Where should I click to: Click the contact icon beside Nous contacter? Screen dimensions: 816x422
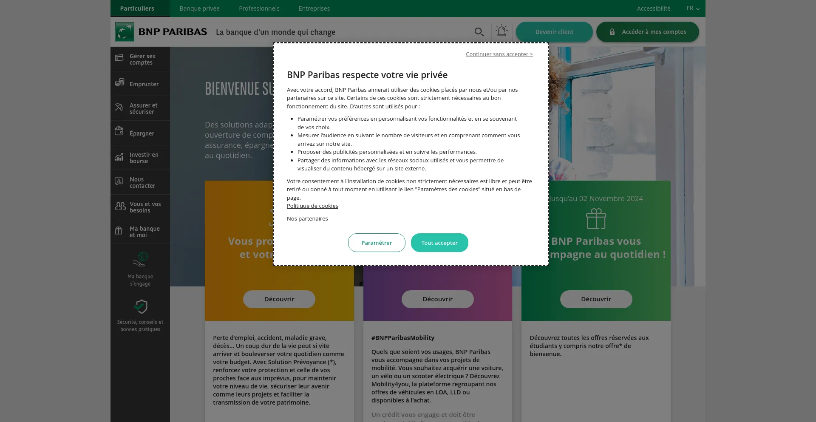(x=119, y=181)
